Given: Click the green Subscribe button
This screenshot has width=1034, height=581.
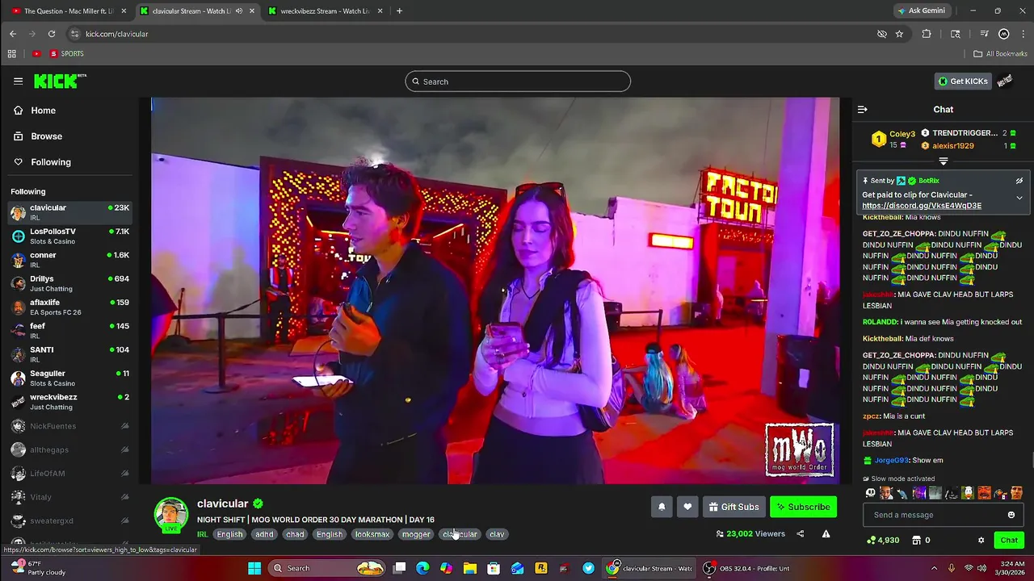Looking at the screenshot, I should point(803,507).
